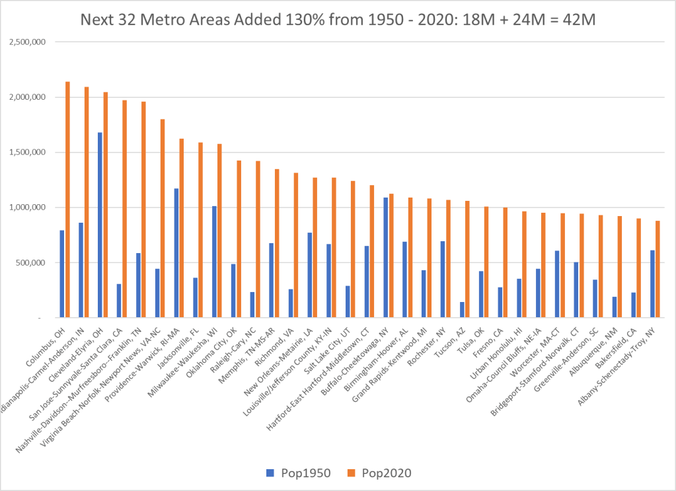676x491 pixels.
Task: Select the blue Pop1950 bar for Buffalo-Cheektowaga, NY
Action: 385,257
